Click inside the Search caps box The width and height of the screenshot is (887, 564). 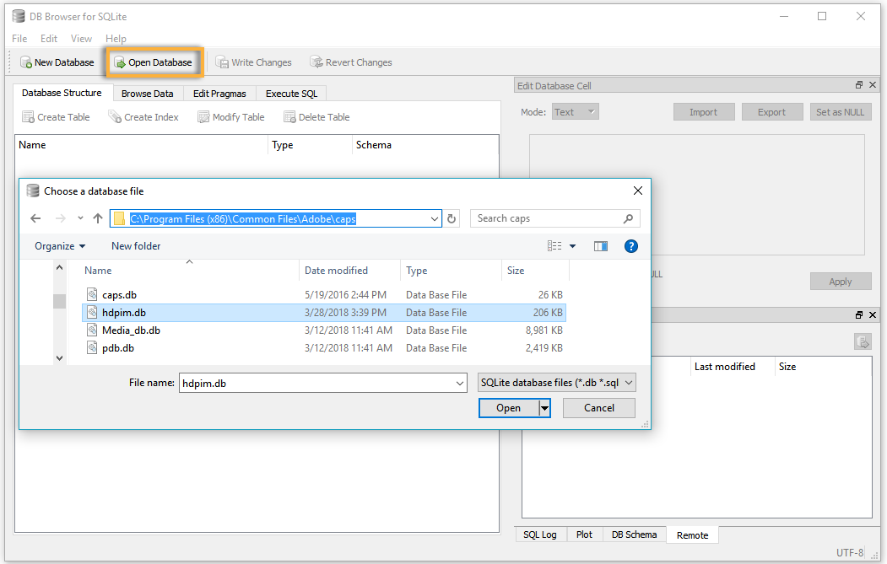(x=548, y=218)
